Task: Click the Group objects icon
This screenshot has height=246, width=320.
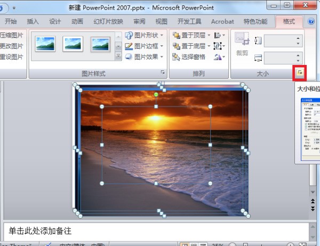Action: [x=219, y=46]
